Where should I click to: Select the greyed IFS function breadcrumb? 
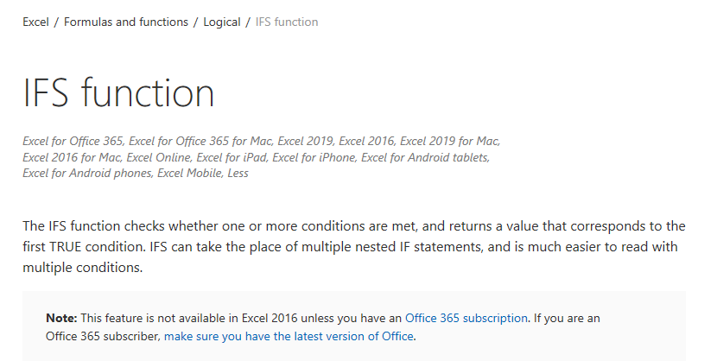click(x=287, y=22)
